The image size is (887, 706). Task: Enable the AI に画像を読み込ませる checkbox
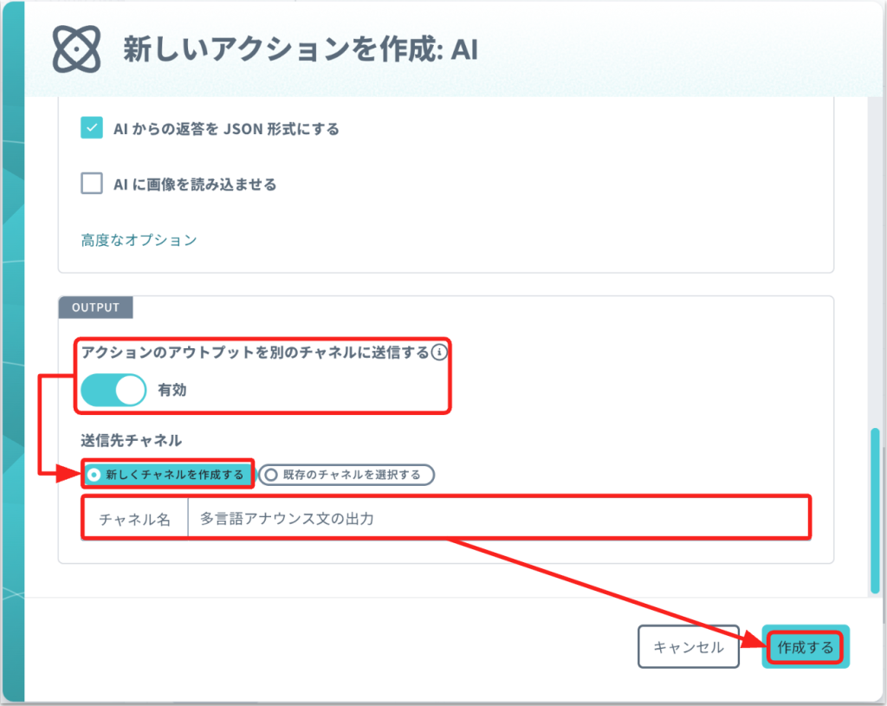click(x=92, y=184)
